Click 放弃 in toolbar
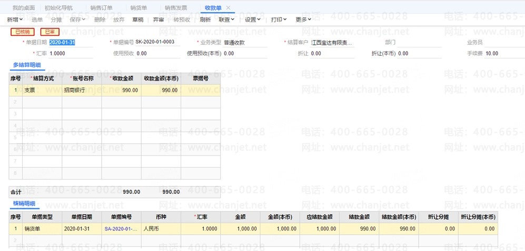525x251 pixels. pos(118,20)
